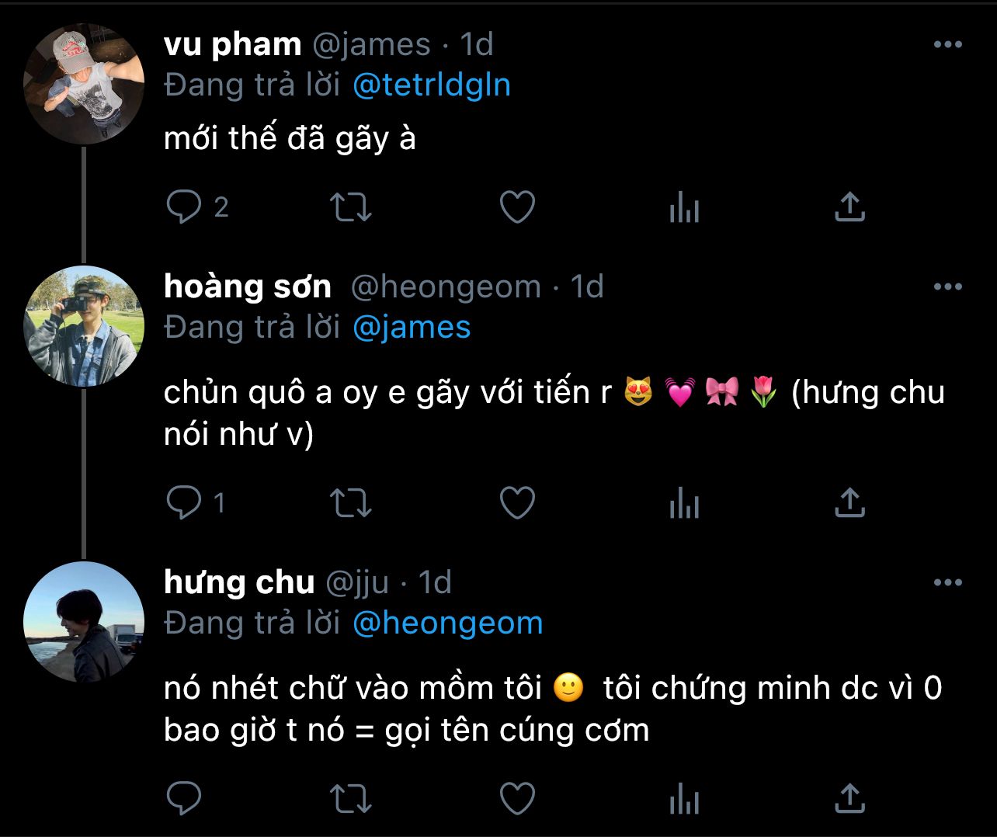The image size is (997, 837).
Task: View analytics of vu pham's tweet
Action: click(684, 207)
